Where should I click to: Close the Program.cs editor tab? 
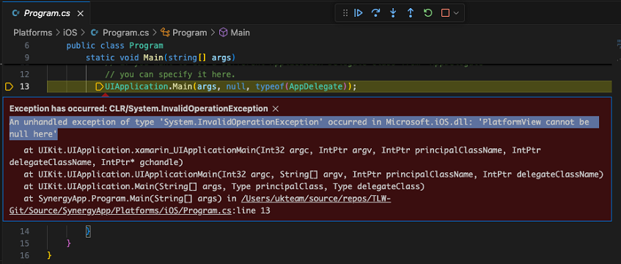point(80,13)
